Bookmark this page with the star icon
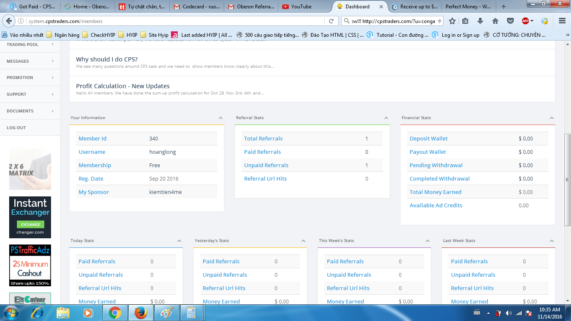 click(452, 21)
